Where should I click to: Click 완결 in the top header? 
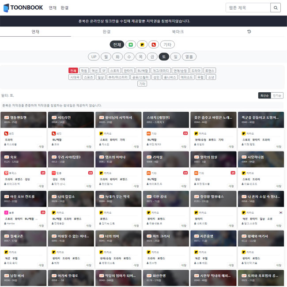64,8
